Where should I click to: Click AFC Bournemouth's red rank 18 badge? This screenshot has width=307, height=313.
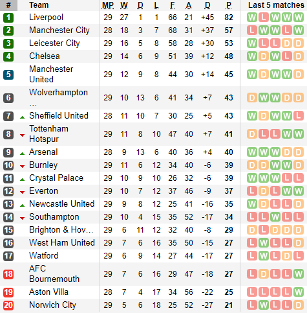[8, 274]
